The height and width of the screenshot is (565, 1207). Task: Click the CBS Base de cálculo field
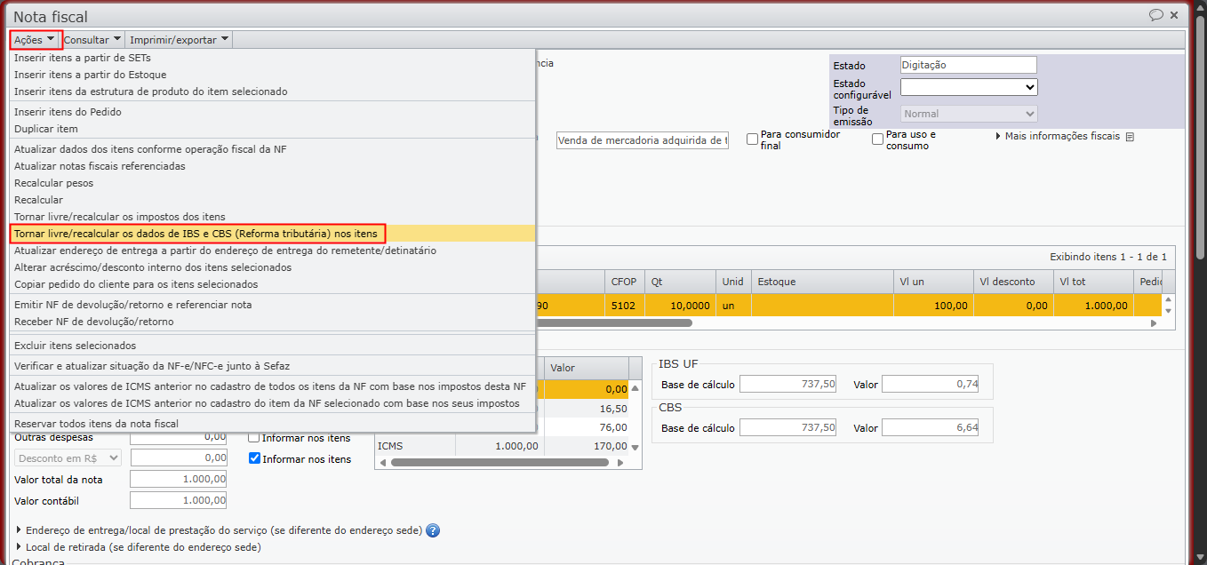pos(788,427)
